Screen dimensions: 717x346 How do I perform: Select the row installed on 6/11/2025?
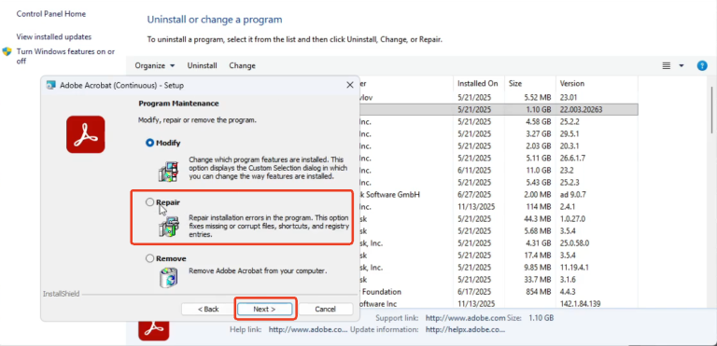pos(498,170)
